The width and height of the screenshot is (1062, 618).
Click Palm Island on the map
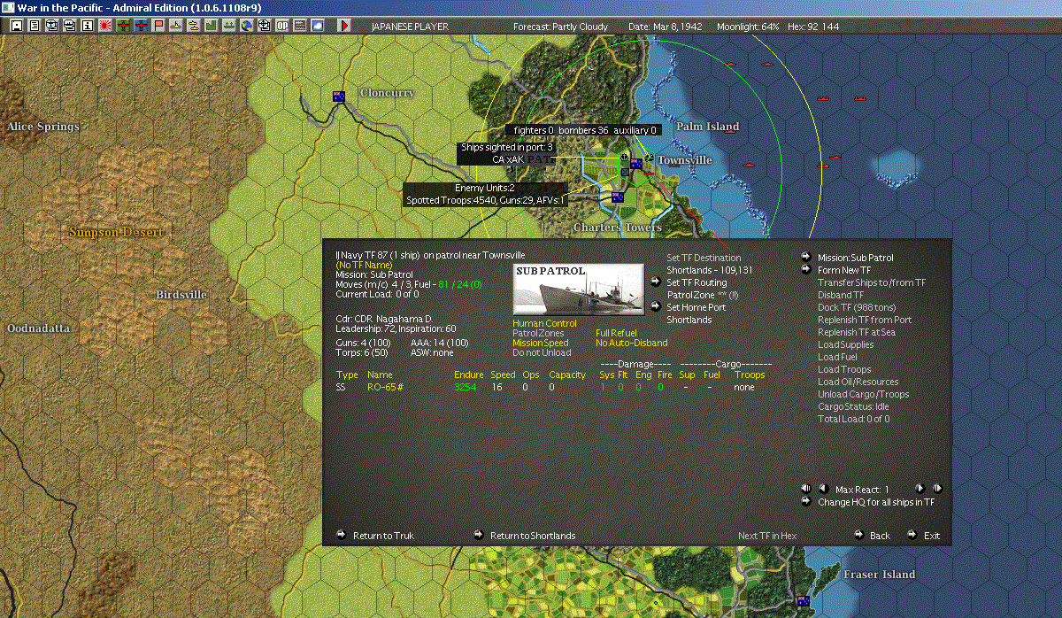click(707, 127)
